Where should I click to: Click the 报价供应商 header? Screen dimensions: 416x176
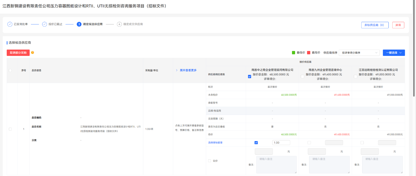click(x=305, y=62)
